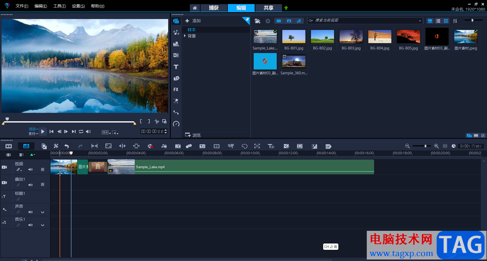The height and width of the screenshot is (261, 487).
Task: Open the subtitle editor icon
Action: tap(202, 146)
